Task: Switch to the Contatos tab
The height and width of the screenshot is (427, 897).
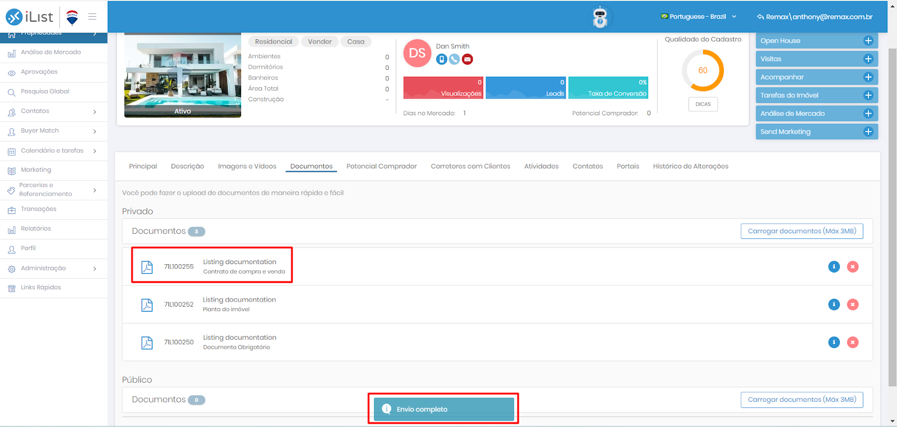Action: 588,166
